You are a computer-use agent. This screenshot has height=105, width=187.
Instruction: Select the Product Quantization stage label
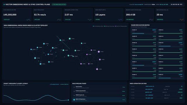[81, 91]
